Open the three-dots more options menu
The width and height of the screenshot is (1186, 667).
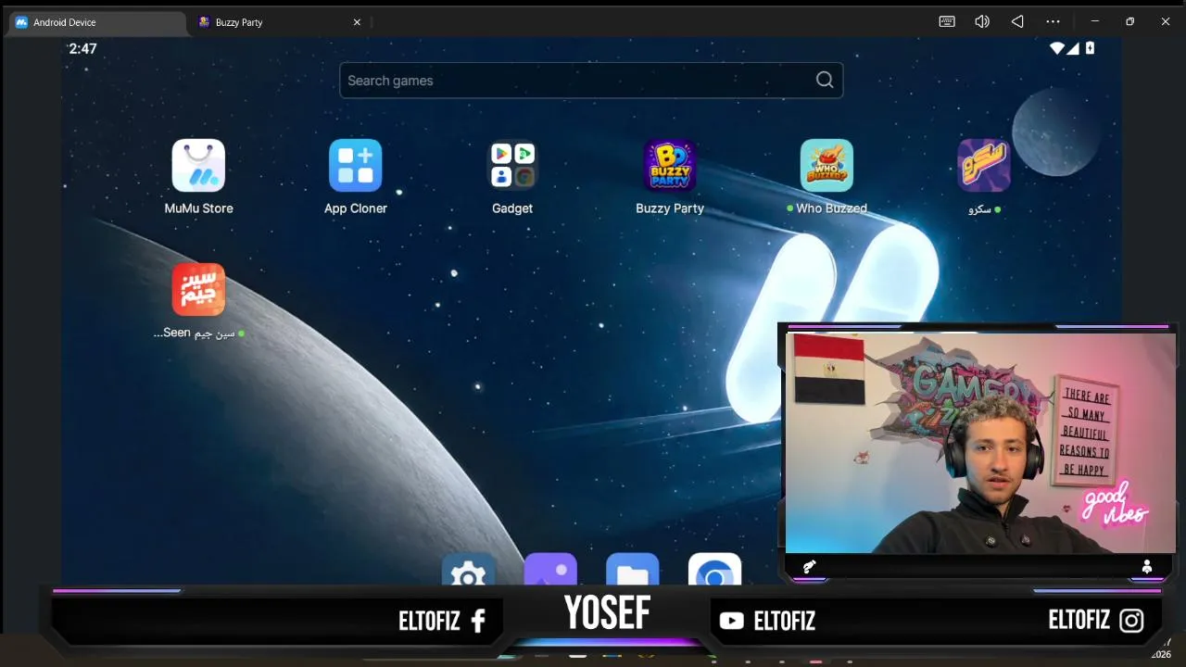[x=1053, y=21]
